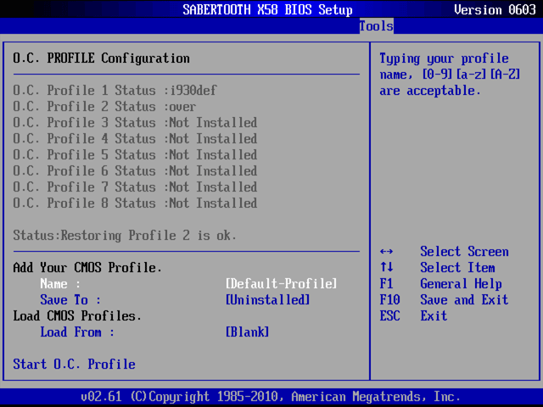
Task: Click the American Megatrends copyright footer
Action: click(271, 396)
